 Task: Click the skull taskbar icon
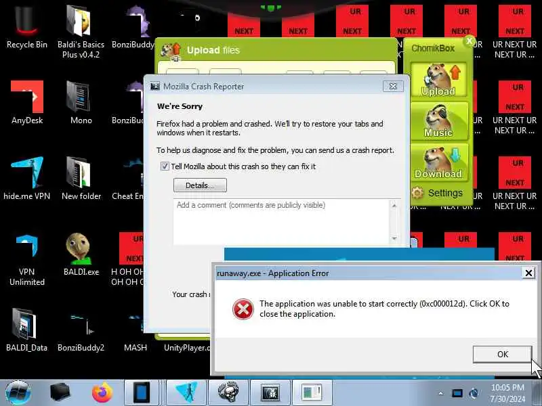tap(228, 392)
